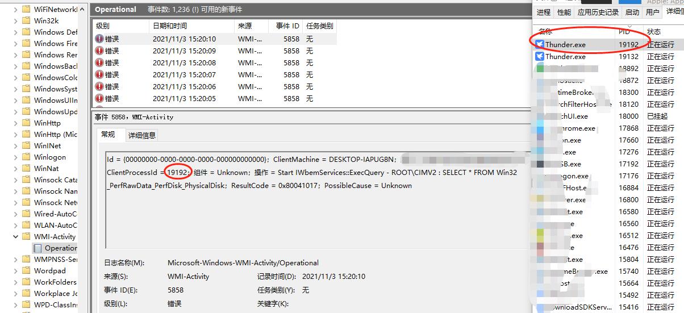
Task: Sort processes by the PID column header
Action: (624, 32)
